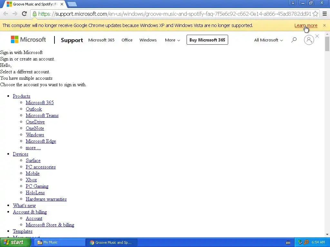Select the Groove Music and Sp… taskbar button
The width and height of the screenshot is (330, 247).
click(x=112, y=242)
